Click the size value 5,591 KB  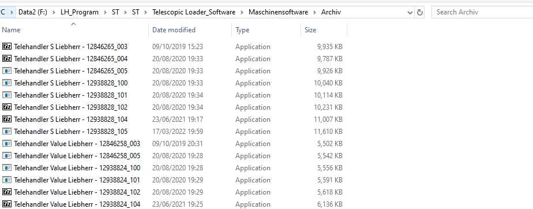(x=330, y=180)
